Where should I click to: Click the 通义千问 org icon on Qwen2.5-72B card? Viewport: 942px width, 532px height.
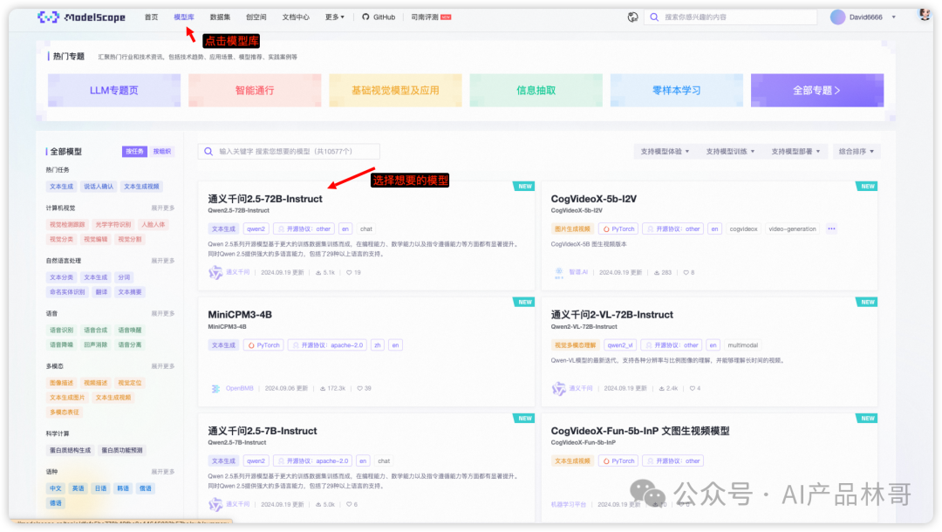[215, 273]
